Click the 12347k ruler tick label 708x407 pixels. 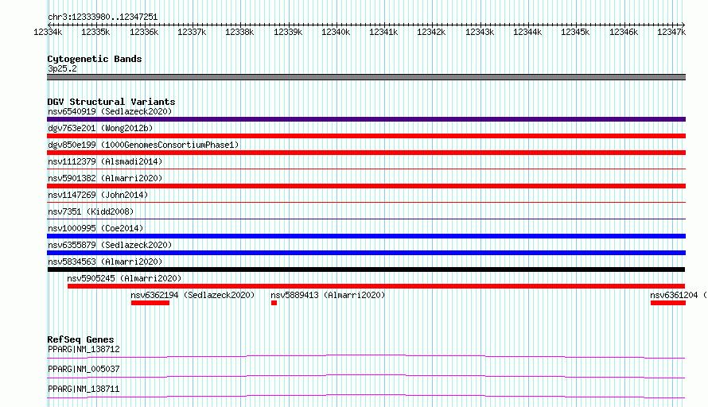pyautogui.click(x=672, y=32)
